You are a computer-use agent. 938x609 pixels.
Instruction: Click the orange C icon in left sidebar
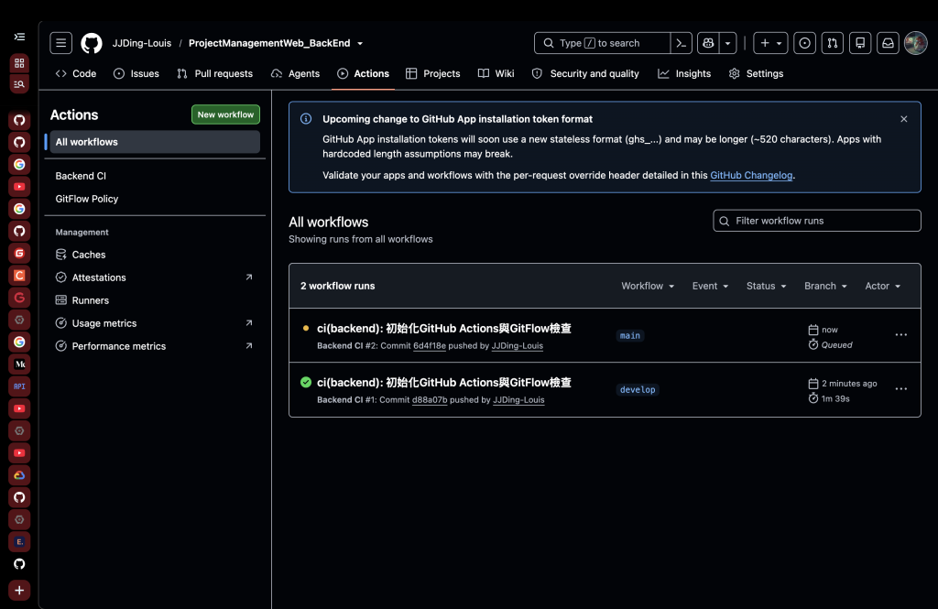point(20,275)
